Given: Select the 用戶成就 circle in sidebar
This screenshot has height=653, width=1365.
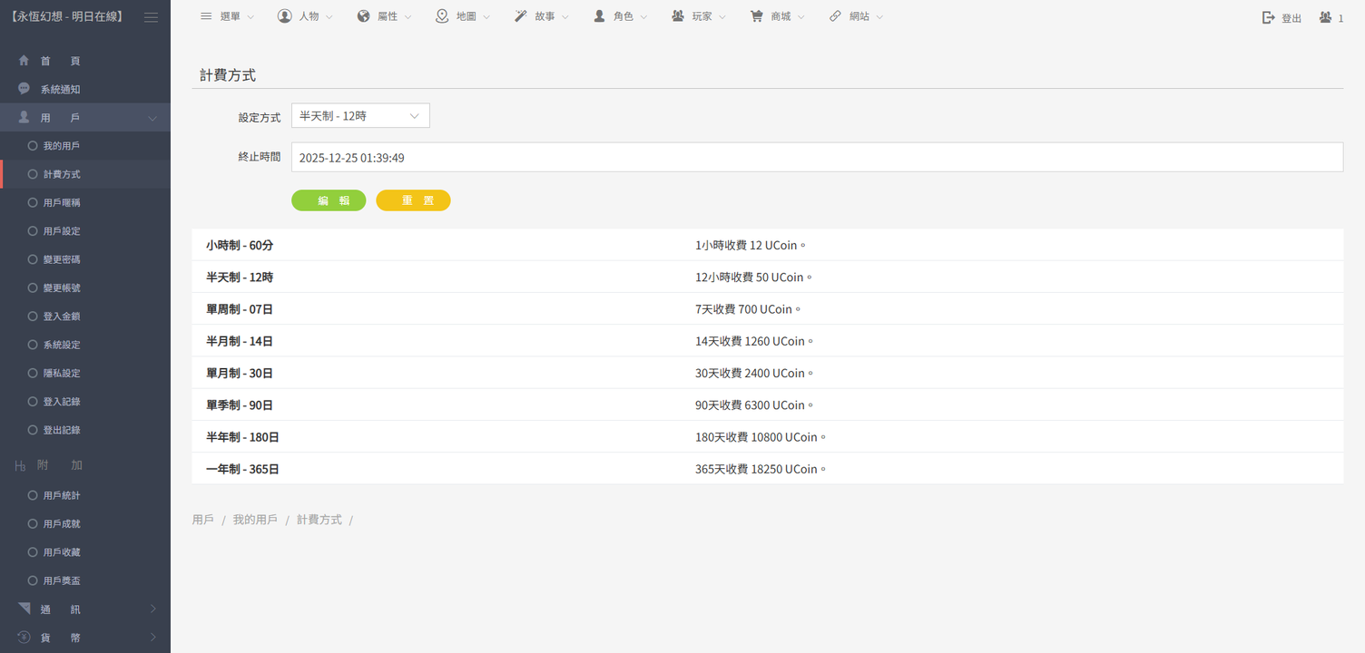Looking at the screenshot, I should 33,524.
